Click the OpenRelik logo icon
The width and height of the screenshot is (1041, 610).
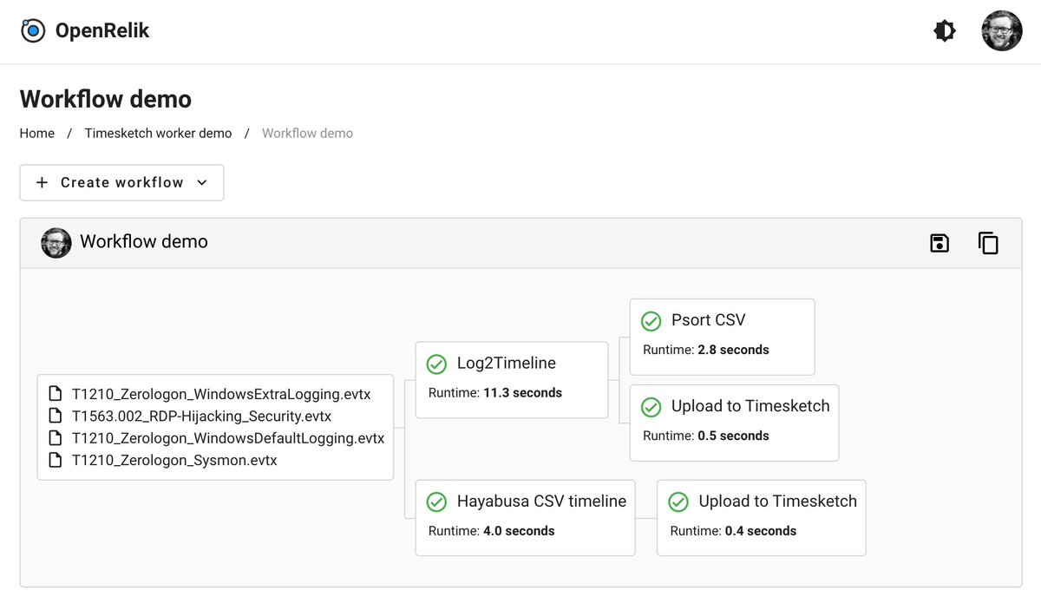click(x=32, y=31)
